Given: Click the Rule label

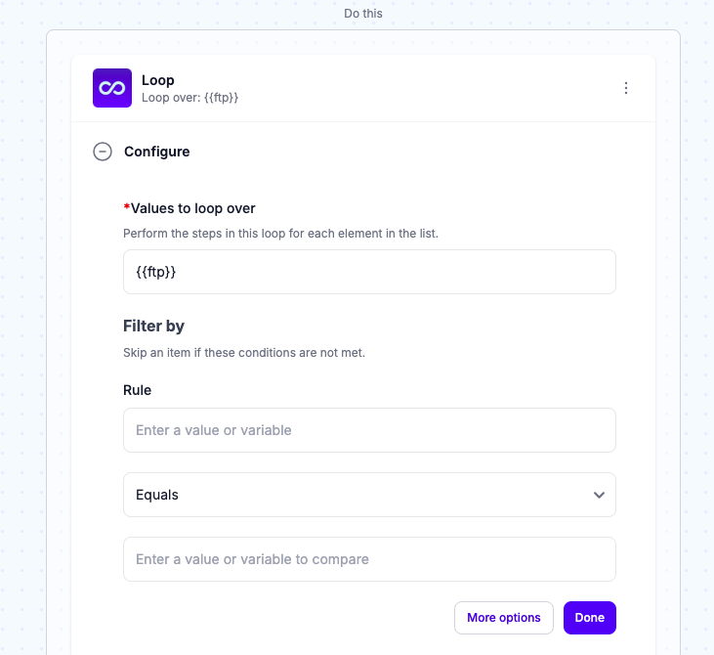Looking at the screenshot, I should [137, 390].
